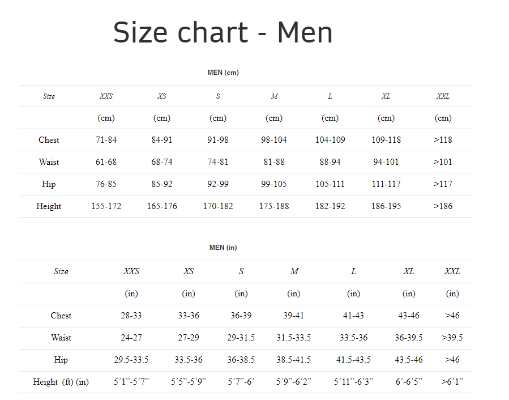Click the Size chart - Men heading
This screenshot has width=509, height=400.
click(x=223, y=32)
